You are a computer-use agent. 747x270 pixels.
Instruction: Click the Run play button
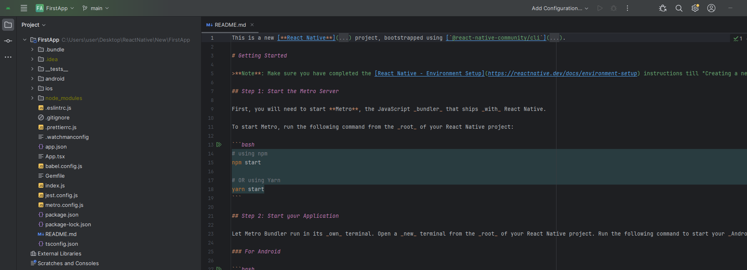click(x=600, y=8)
